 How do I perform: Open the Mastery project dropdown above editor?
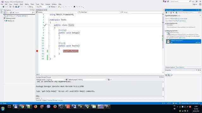(x=57, y=12)
